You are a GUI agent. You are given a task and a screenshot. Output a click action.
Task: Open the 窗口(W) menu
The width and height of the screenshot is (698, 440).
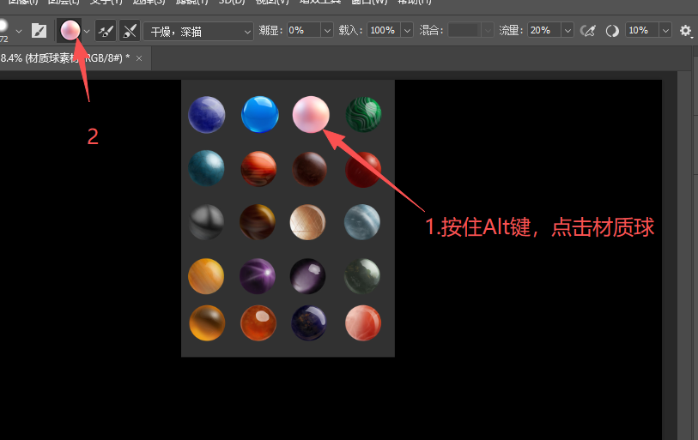tap(369, 2)
